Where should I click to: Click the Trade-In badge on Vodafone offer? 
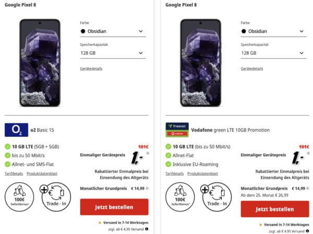click(x=217, y=197)
